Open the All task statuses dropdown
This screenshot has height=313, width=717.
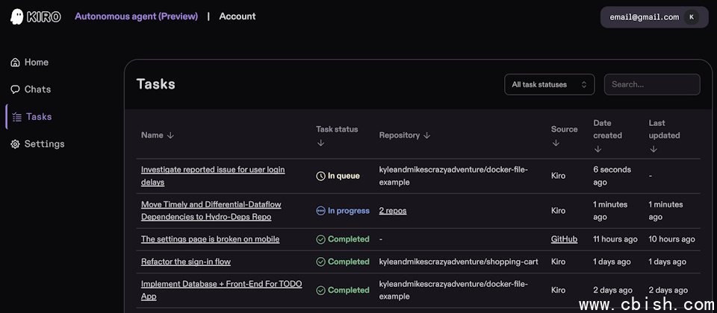click(549, 84)
